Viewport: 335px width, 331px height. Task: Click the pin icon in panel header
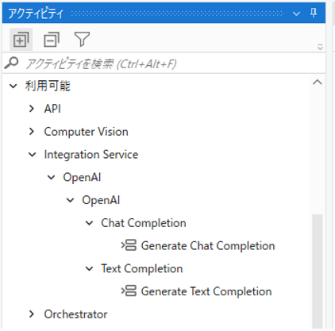pyautogui.click(x=314, y=13)
